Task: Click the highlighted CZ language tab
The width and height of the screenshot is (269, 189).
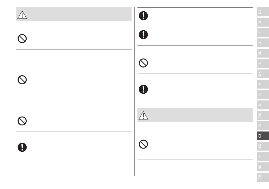Action: (263, 136)
